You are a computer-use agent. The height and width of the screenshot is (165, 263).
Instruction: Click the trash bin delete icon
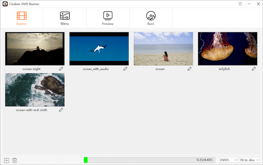[x=14, y=160]
